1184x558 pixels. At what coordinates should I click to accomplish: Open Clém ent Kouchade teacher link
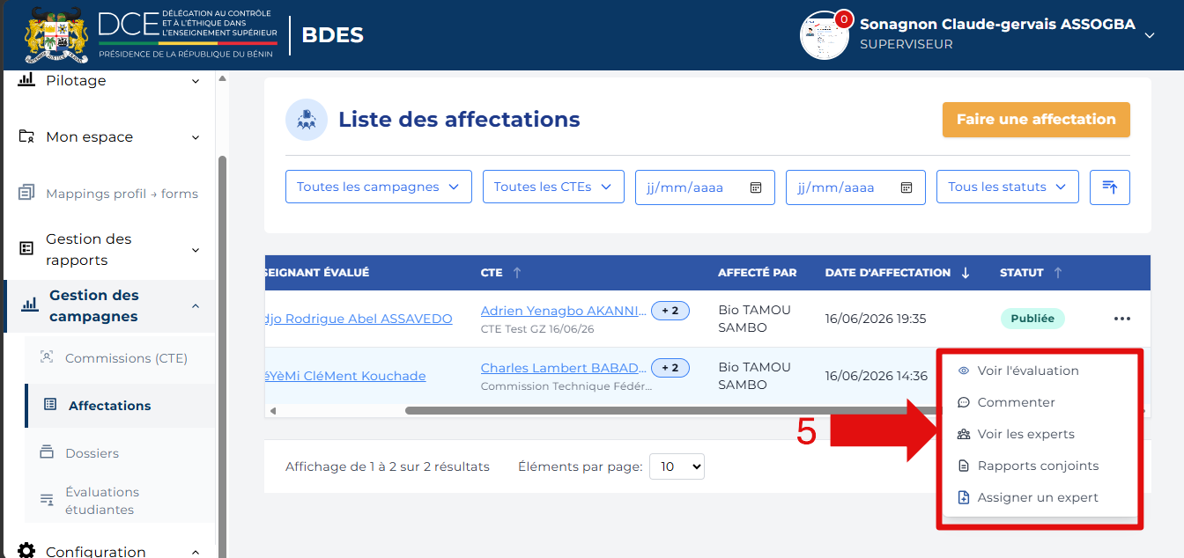[345, 376]
